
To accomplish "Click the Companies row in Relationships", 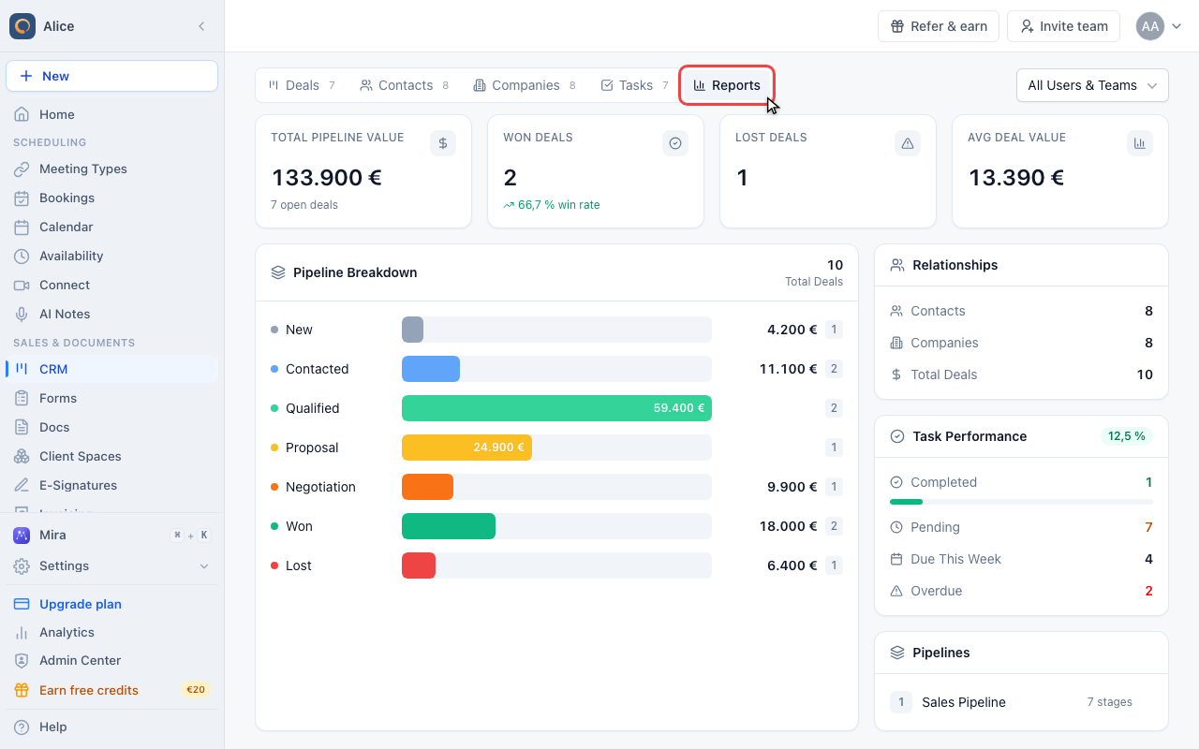I will point(1021,343).
